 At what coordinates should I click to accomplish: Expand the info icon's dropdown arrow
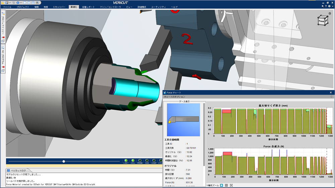(21, 3)
